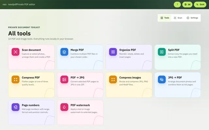Click the neodpdf Private PDF editor title

[22, 4]
